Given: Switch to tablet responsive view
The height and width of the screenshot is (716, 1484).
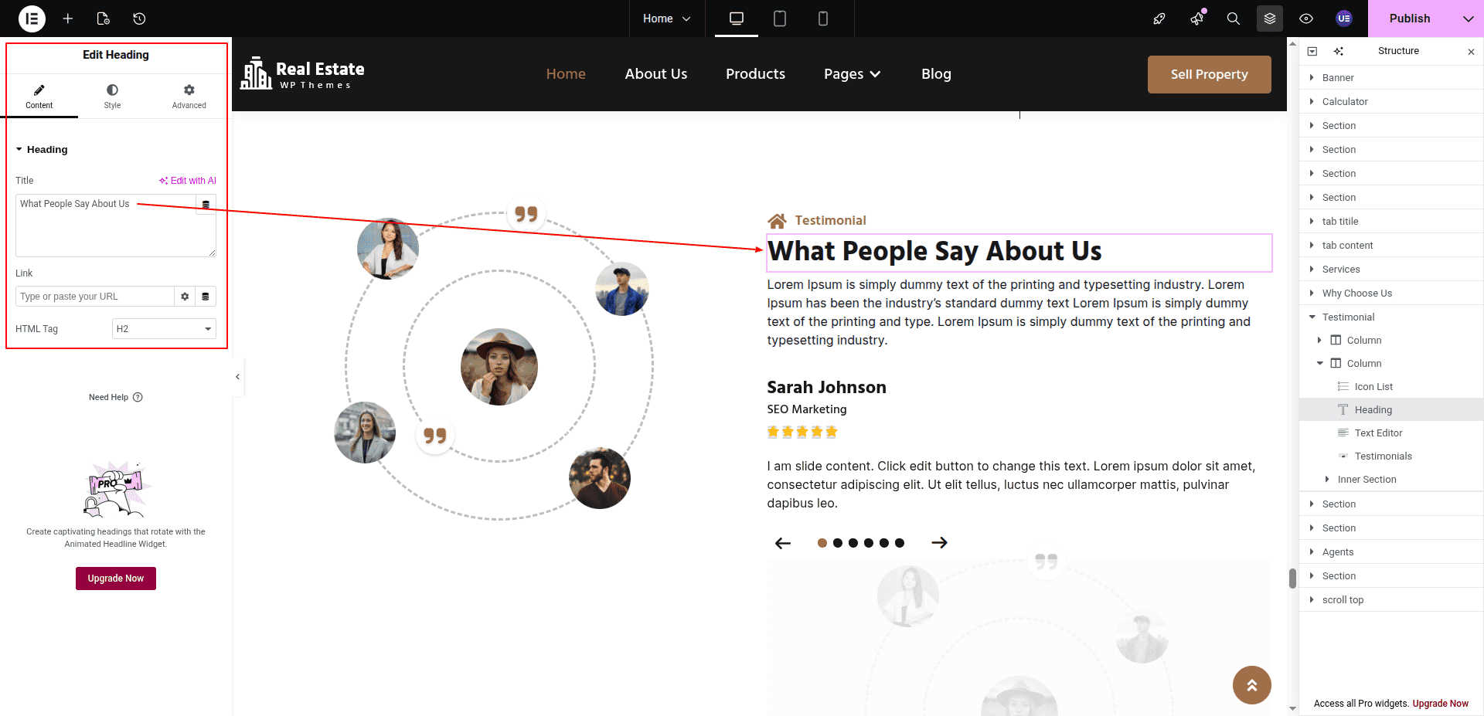Looking at the screenshot, I should click(x=780, y=19).
